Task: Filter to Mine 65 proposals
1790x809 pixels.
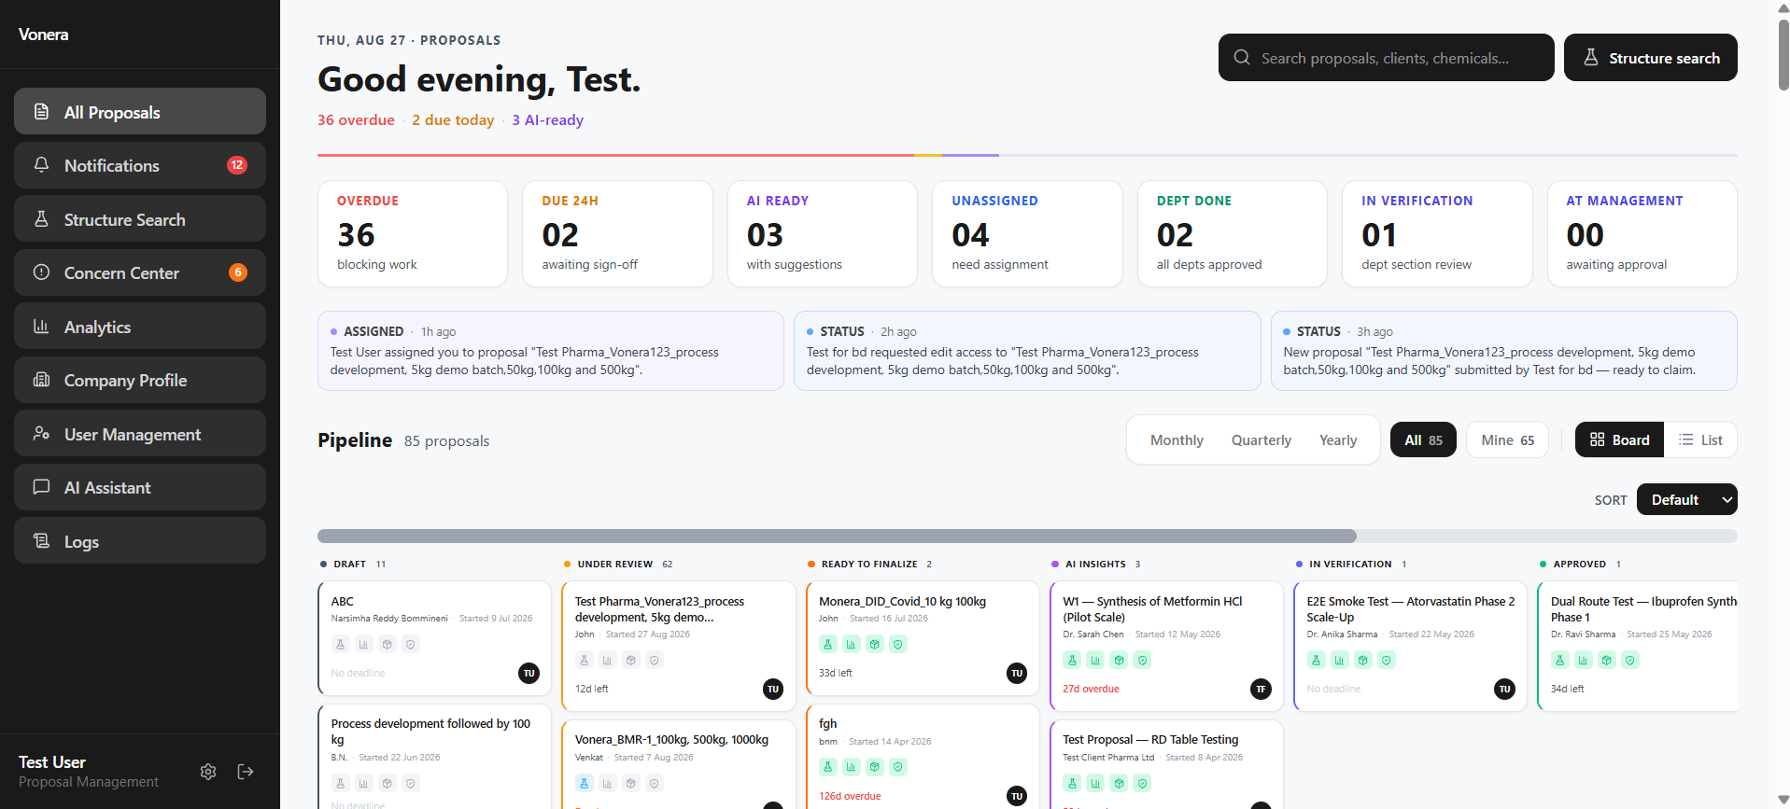Action: [1507, 439]
